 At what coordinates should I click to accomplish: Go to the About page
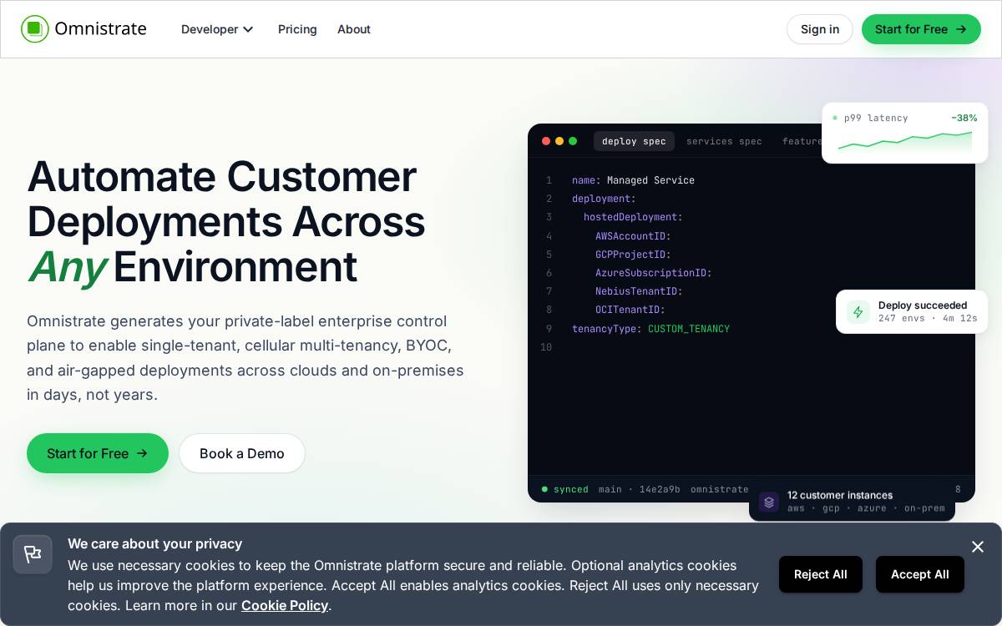(354, 29)
